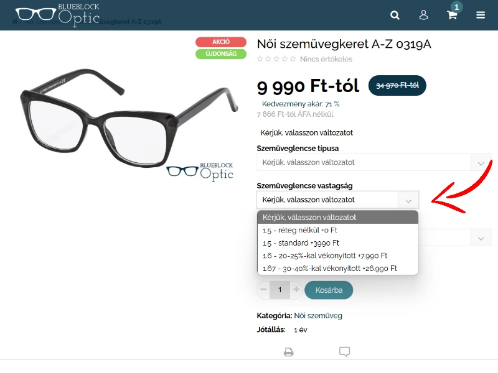
Task: Increase quantity with plus button
Action: [x=296, y=290]
